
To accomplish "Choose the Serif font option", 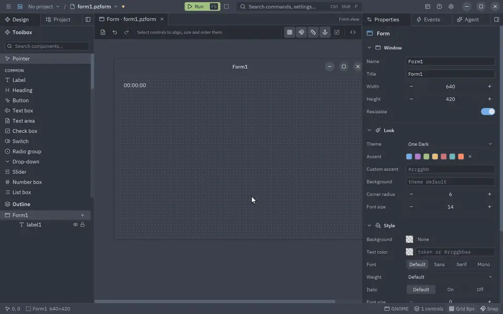I will coord(461,264).
